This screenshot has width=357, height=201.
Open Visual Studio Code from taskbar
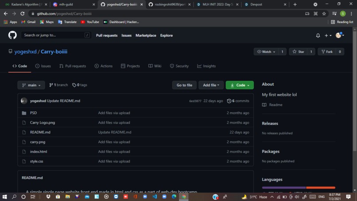[x=155, y=197]
